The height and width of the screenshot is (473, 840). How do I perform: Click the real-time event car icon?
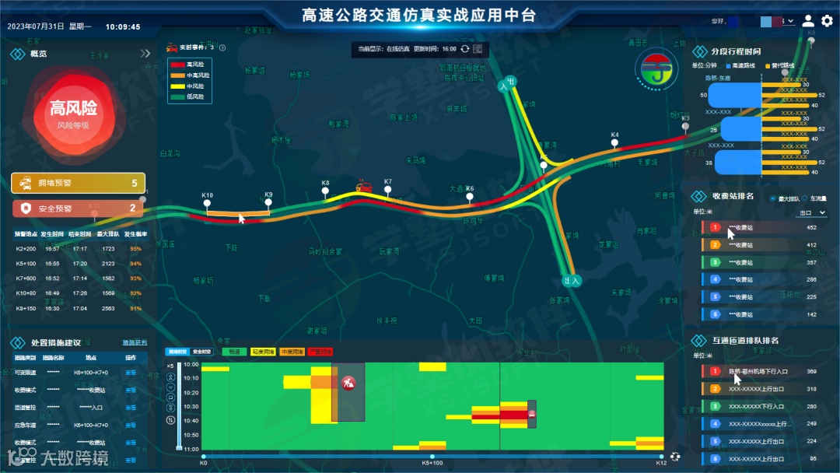pyautogui.click(x=171, y=47)
